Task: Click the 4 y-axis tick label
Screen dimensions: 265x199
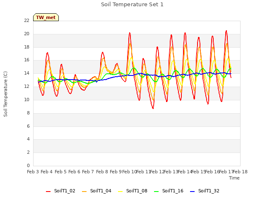Action: click(x=28, y=139)
